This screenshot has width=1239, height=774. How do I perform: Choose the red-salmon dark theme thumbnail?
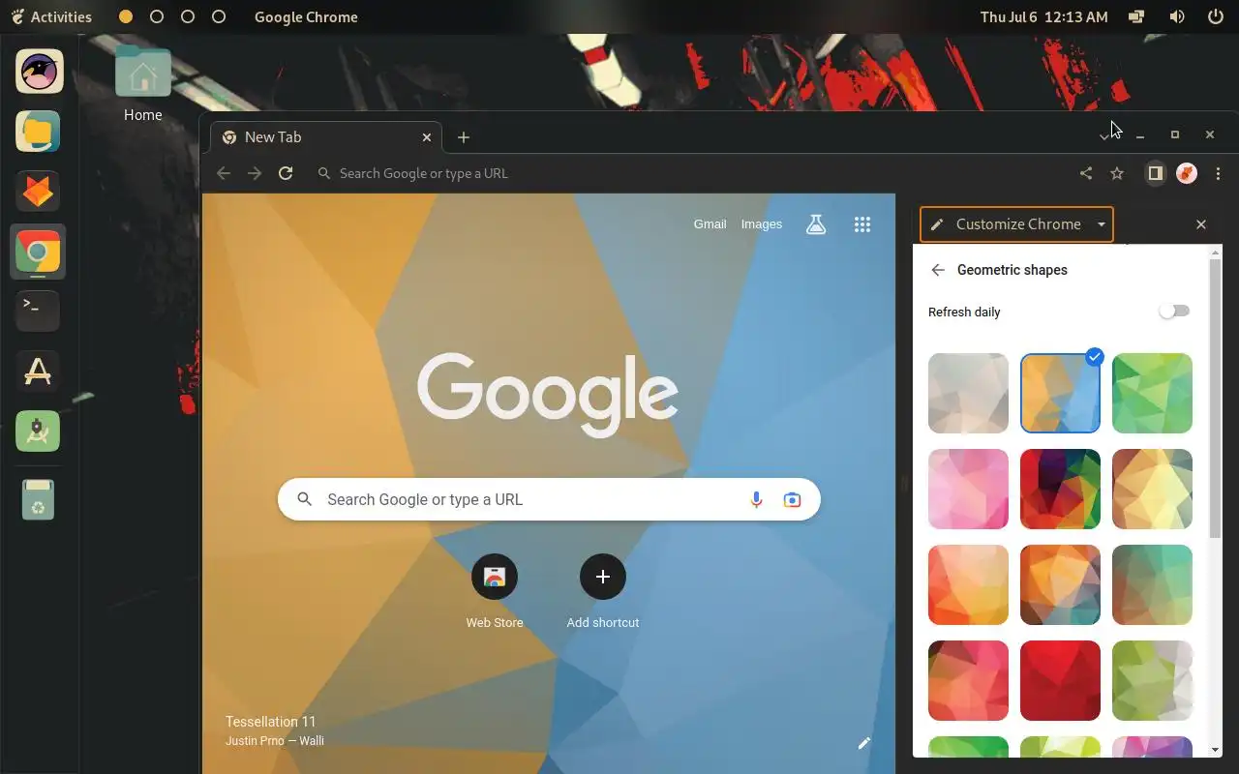(968, 680)
